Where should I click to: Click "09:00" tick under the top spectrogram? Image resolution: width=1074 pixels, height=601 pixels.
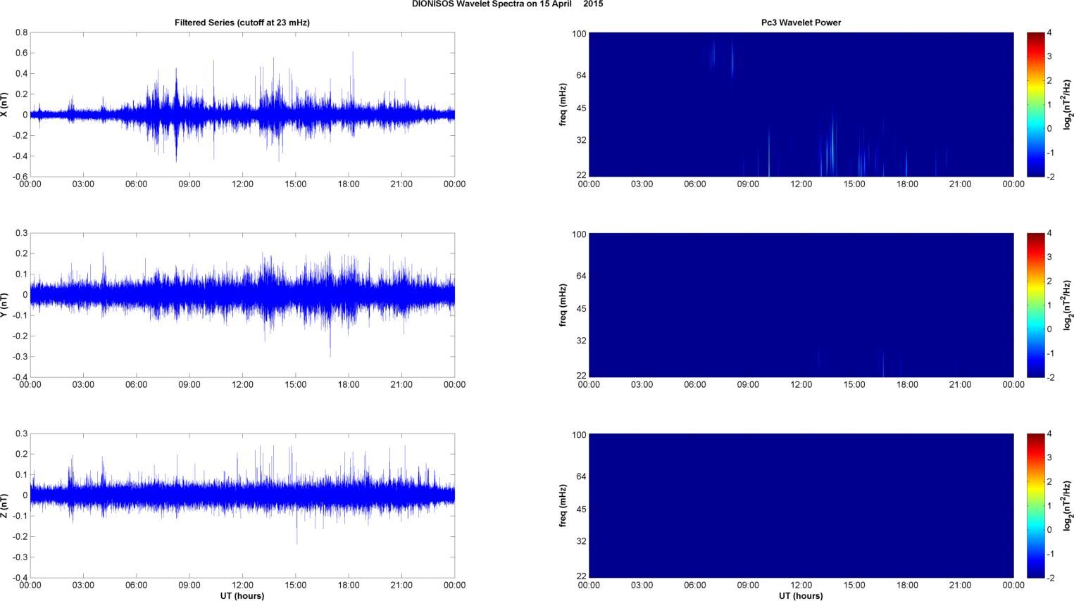748,184
